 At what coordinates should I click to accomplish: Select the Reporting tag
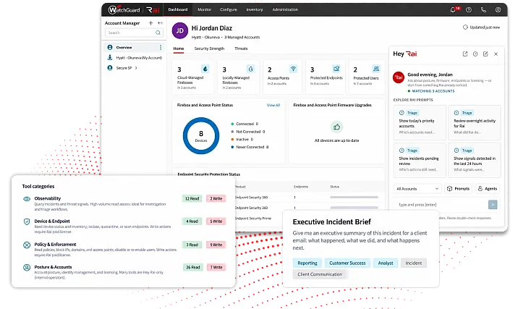[307, 263]
